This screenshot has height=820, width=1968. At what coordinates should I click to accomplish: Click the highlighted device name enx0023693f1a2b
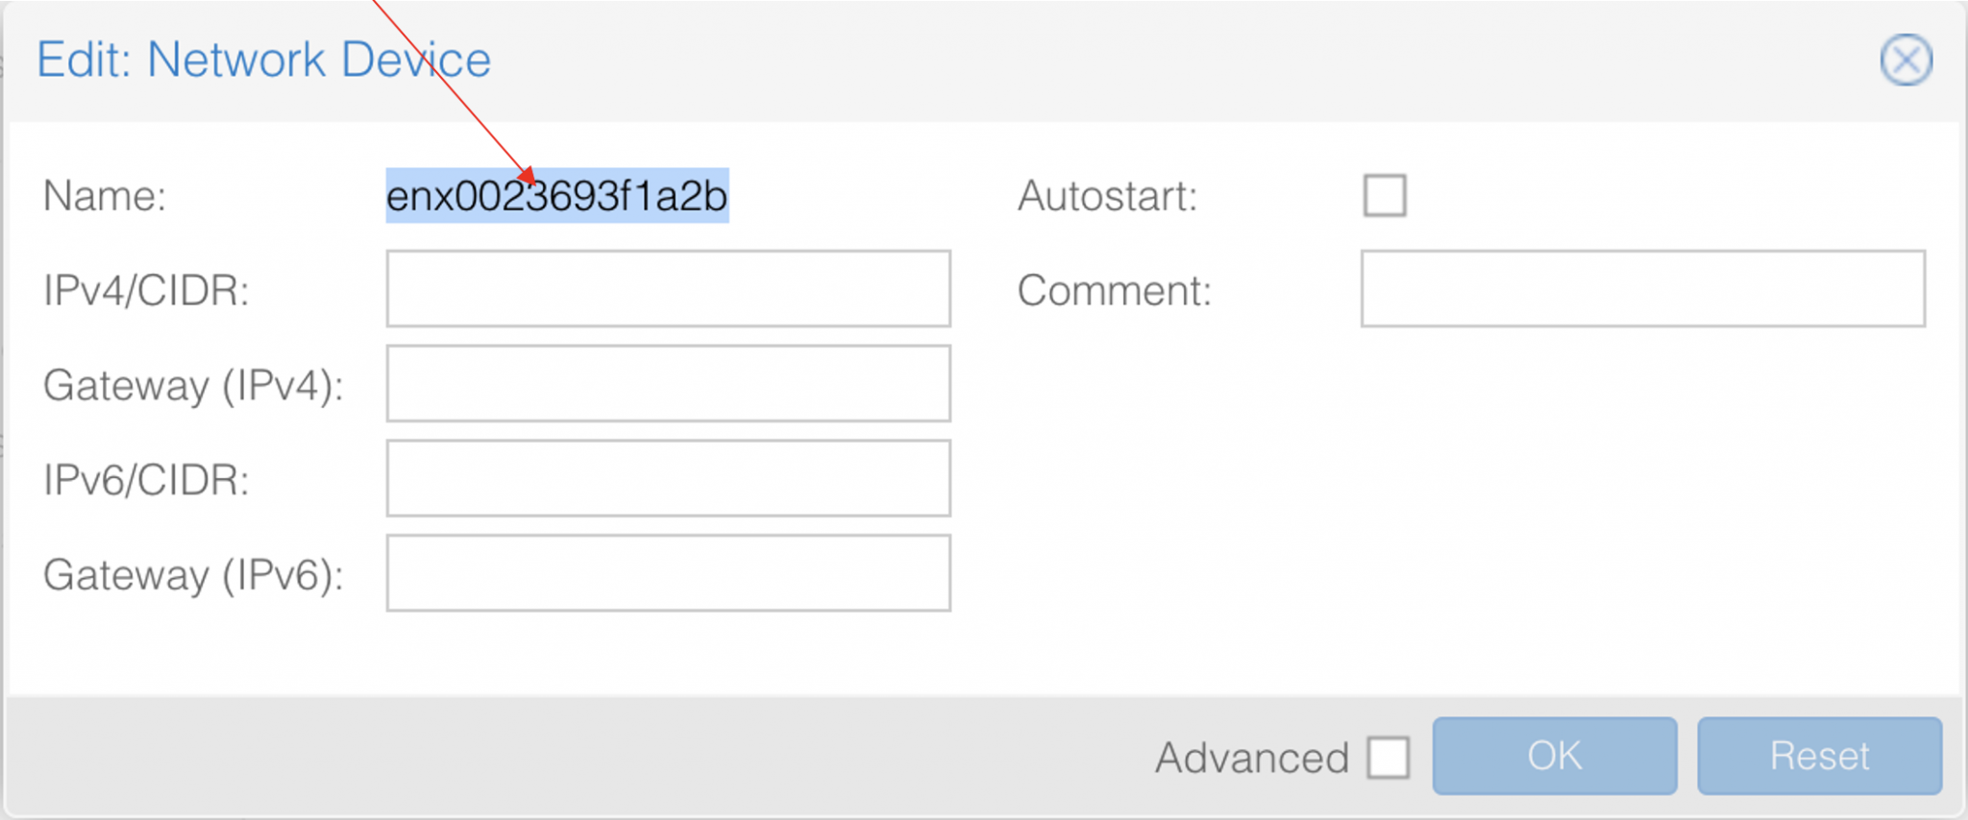(556, 197)
